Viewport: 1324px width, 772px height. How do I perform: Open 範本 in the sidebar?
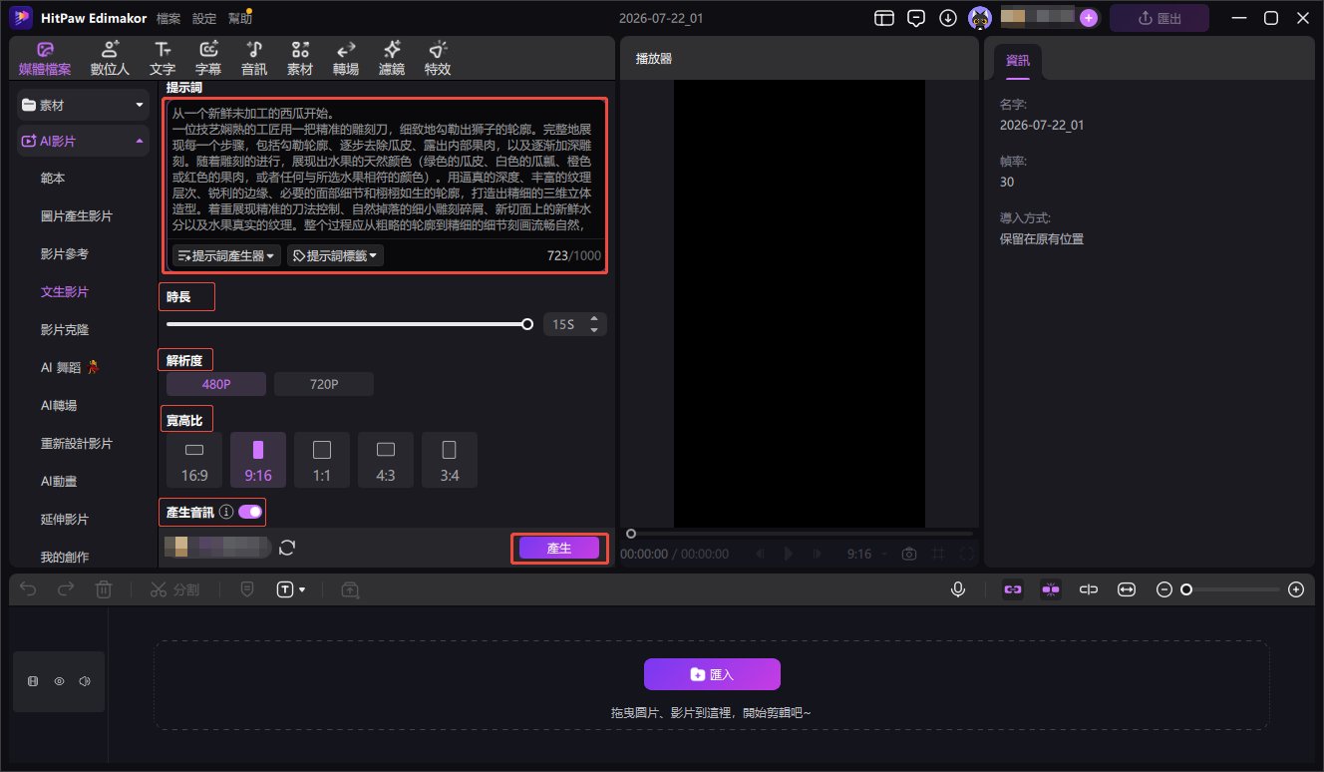point(54,179)
